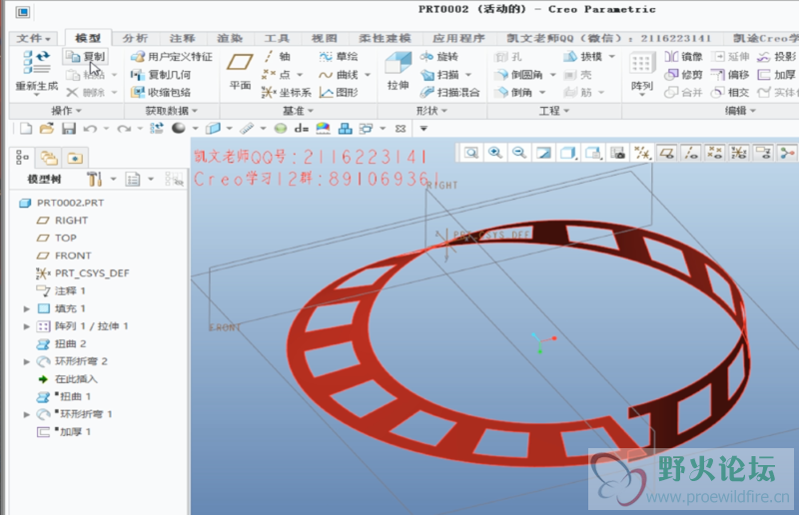Image resolution: width=799 pixels, height=515 pixels.
Task: Run 重新生成 (Regenerate) on the model
Action: tap(36, 71)
